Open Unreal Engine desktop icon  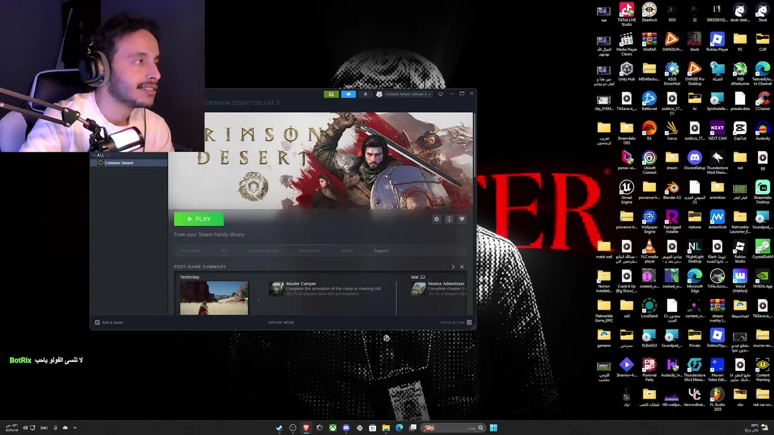click(x=626, y=193)
